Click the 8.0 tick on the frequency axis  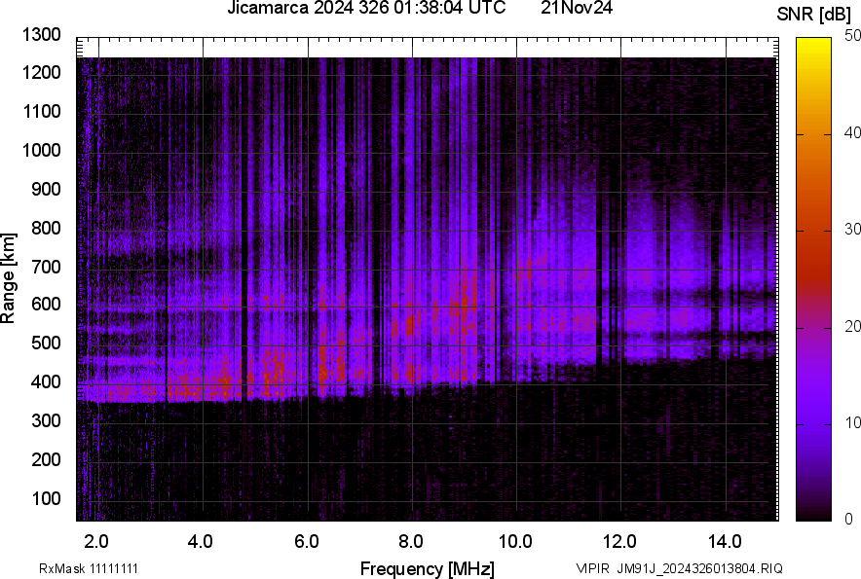411,541
